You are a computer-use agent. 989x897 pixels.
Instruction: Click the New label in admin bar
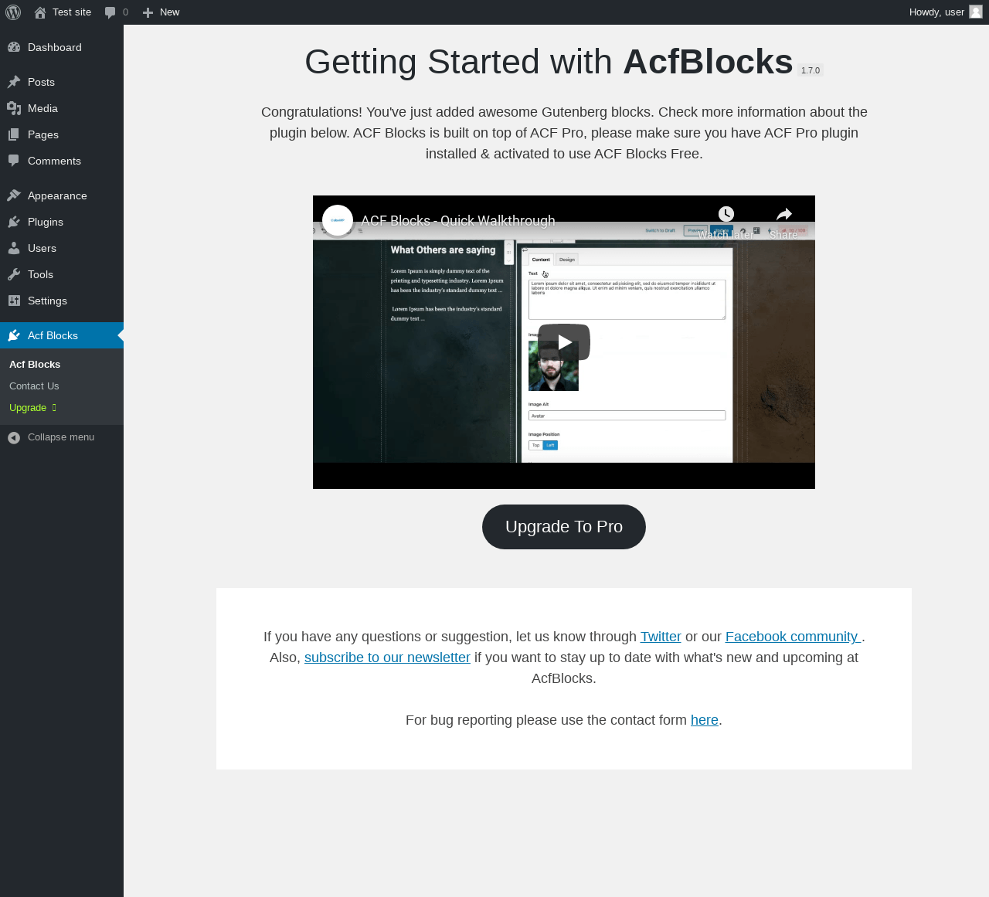pos(169,12)
